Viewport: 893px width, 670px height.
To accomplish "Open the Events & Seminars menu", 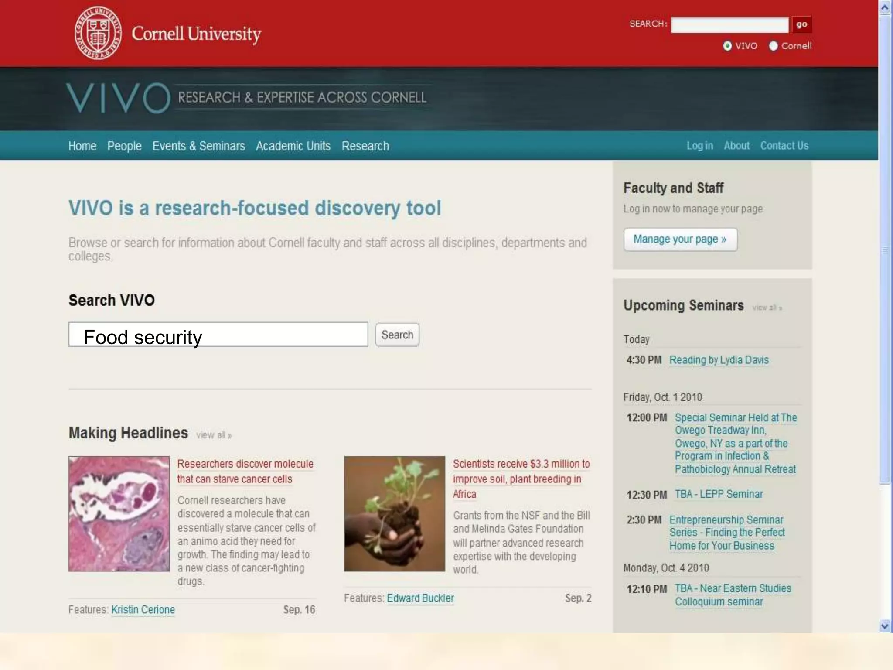I will coord(198,146).
